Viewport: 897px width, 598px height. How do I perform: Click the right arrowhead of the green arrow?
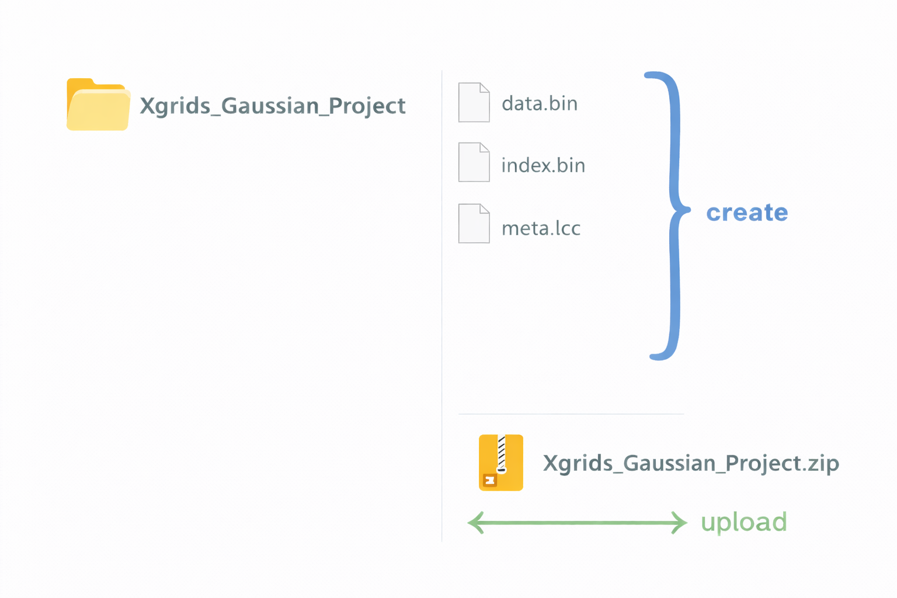(x=679, y=523)
